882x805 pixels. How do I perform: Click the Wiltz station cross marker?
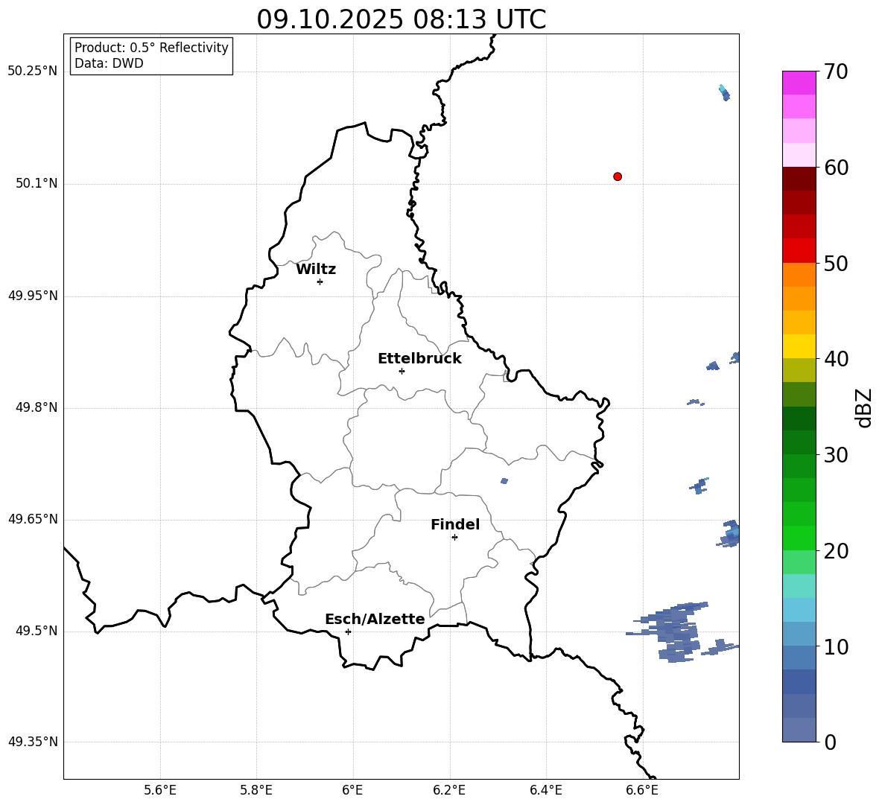(x=320, y=281)
